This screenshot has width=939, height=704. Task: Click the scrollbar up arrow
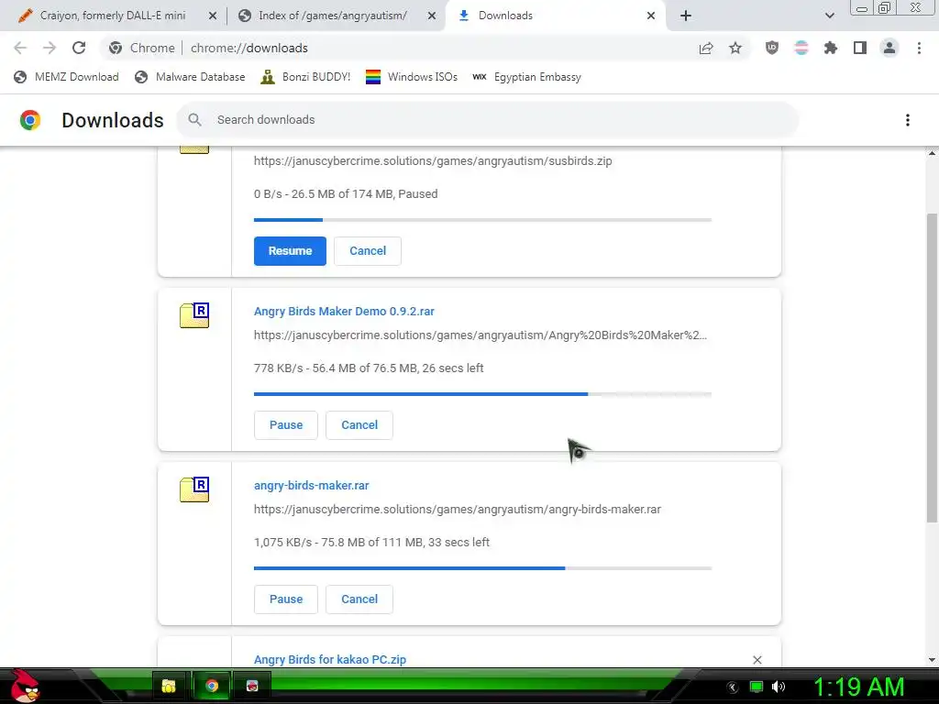point(932,153)
